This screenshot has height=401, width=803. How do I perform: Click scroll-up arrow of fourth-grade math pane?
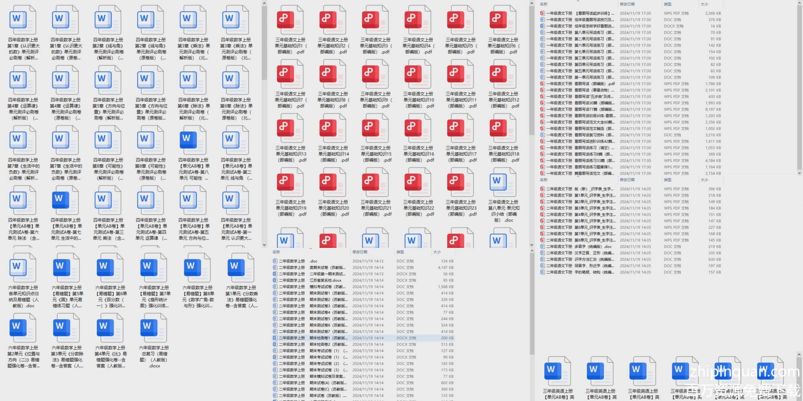click(264, 4)
